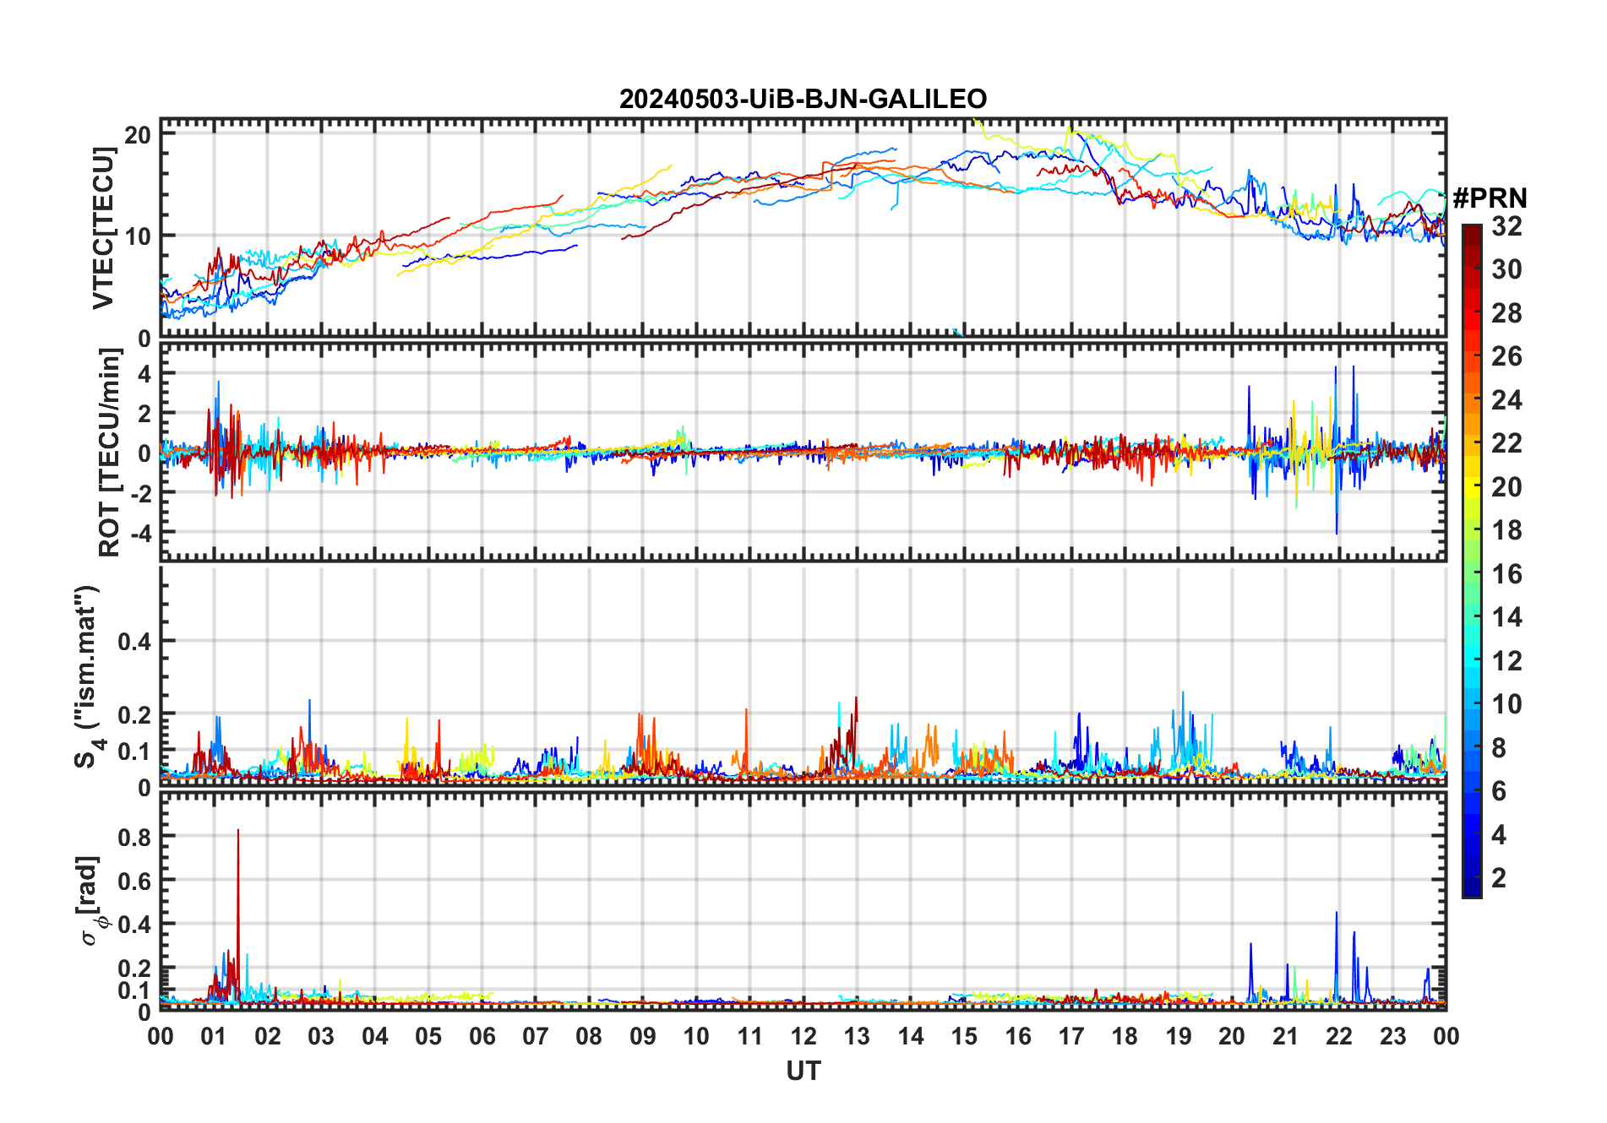1607x1123 pixels.
Task: Click the S4 ("ism.mat") axis label
Action: click(87, 677)
